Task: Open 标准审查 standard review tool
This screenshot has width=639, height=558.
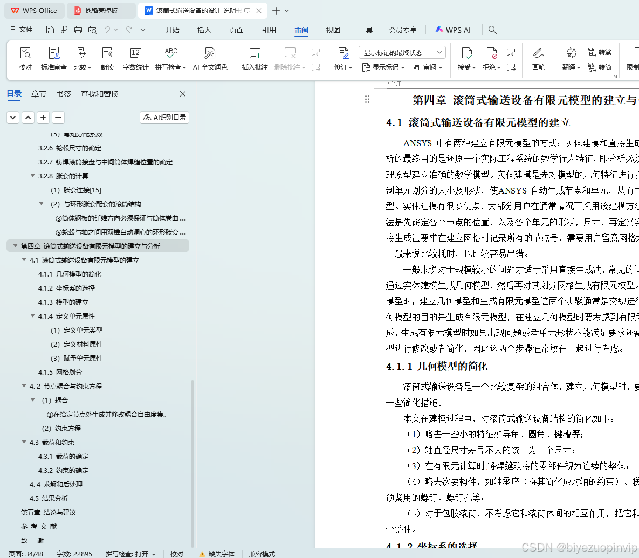Action: pyautogui.click(x=54, y=59)
